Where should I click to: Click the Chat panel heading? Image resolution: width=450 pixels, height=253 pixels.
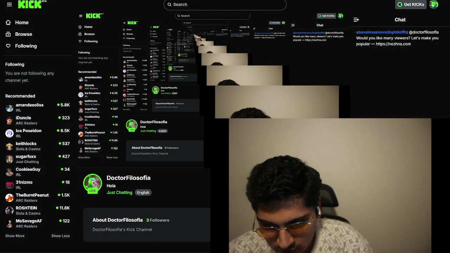pos(400,20)
